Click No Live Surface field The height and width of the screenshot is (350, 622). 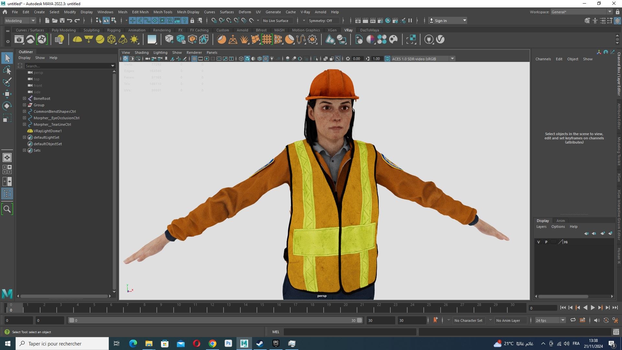[277, 20]
